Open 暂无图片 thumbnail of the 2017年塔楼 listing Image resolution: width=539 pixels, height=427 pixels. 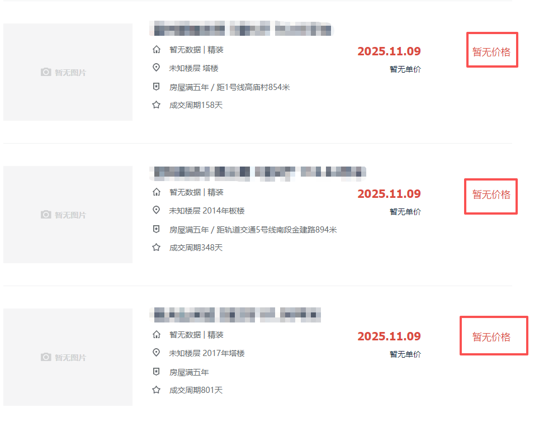point(68,357)
